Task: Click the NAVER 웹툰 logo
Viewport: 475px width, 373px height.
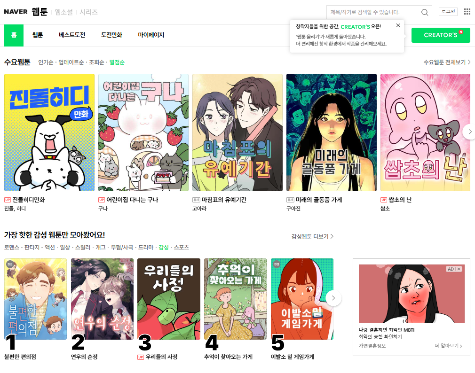Action: click(26, 12)
